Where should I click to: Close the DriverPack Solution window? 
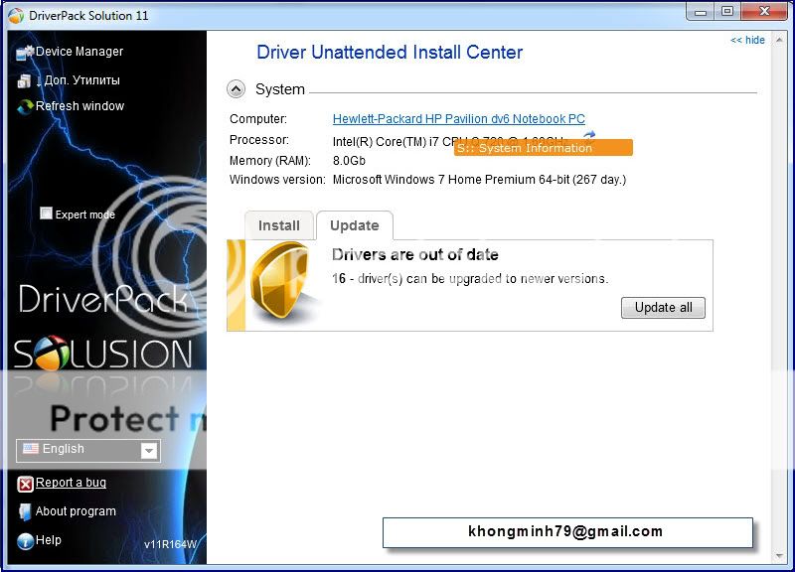(764, 11)
